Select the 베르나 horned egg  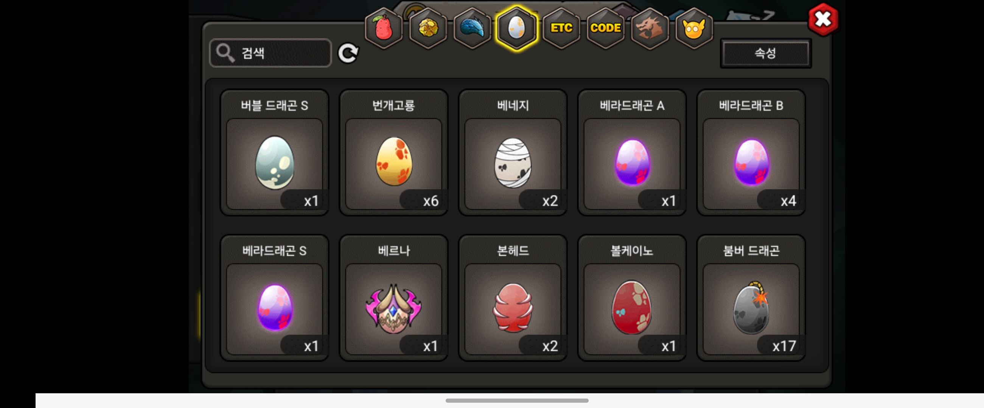(x=394, y=298)
